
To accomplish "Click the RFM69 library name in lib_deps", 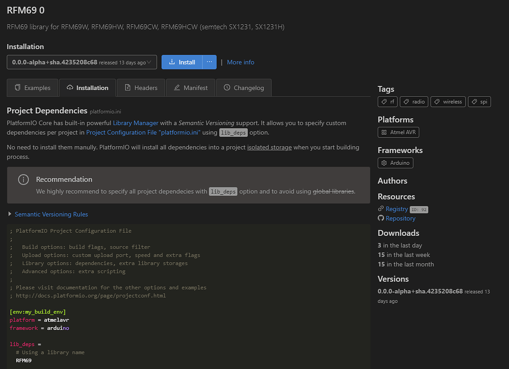I will tap(24, 360).
